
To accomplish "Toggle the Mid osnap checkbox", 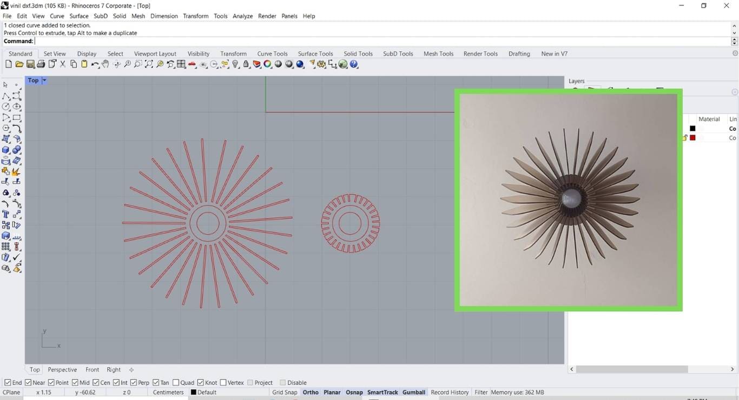I will tap(75, 383).
